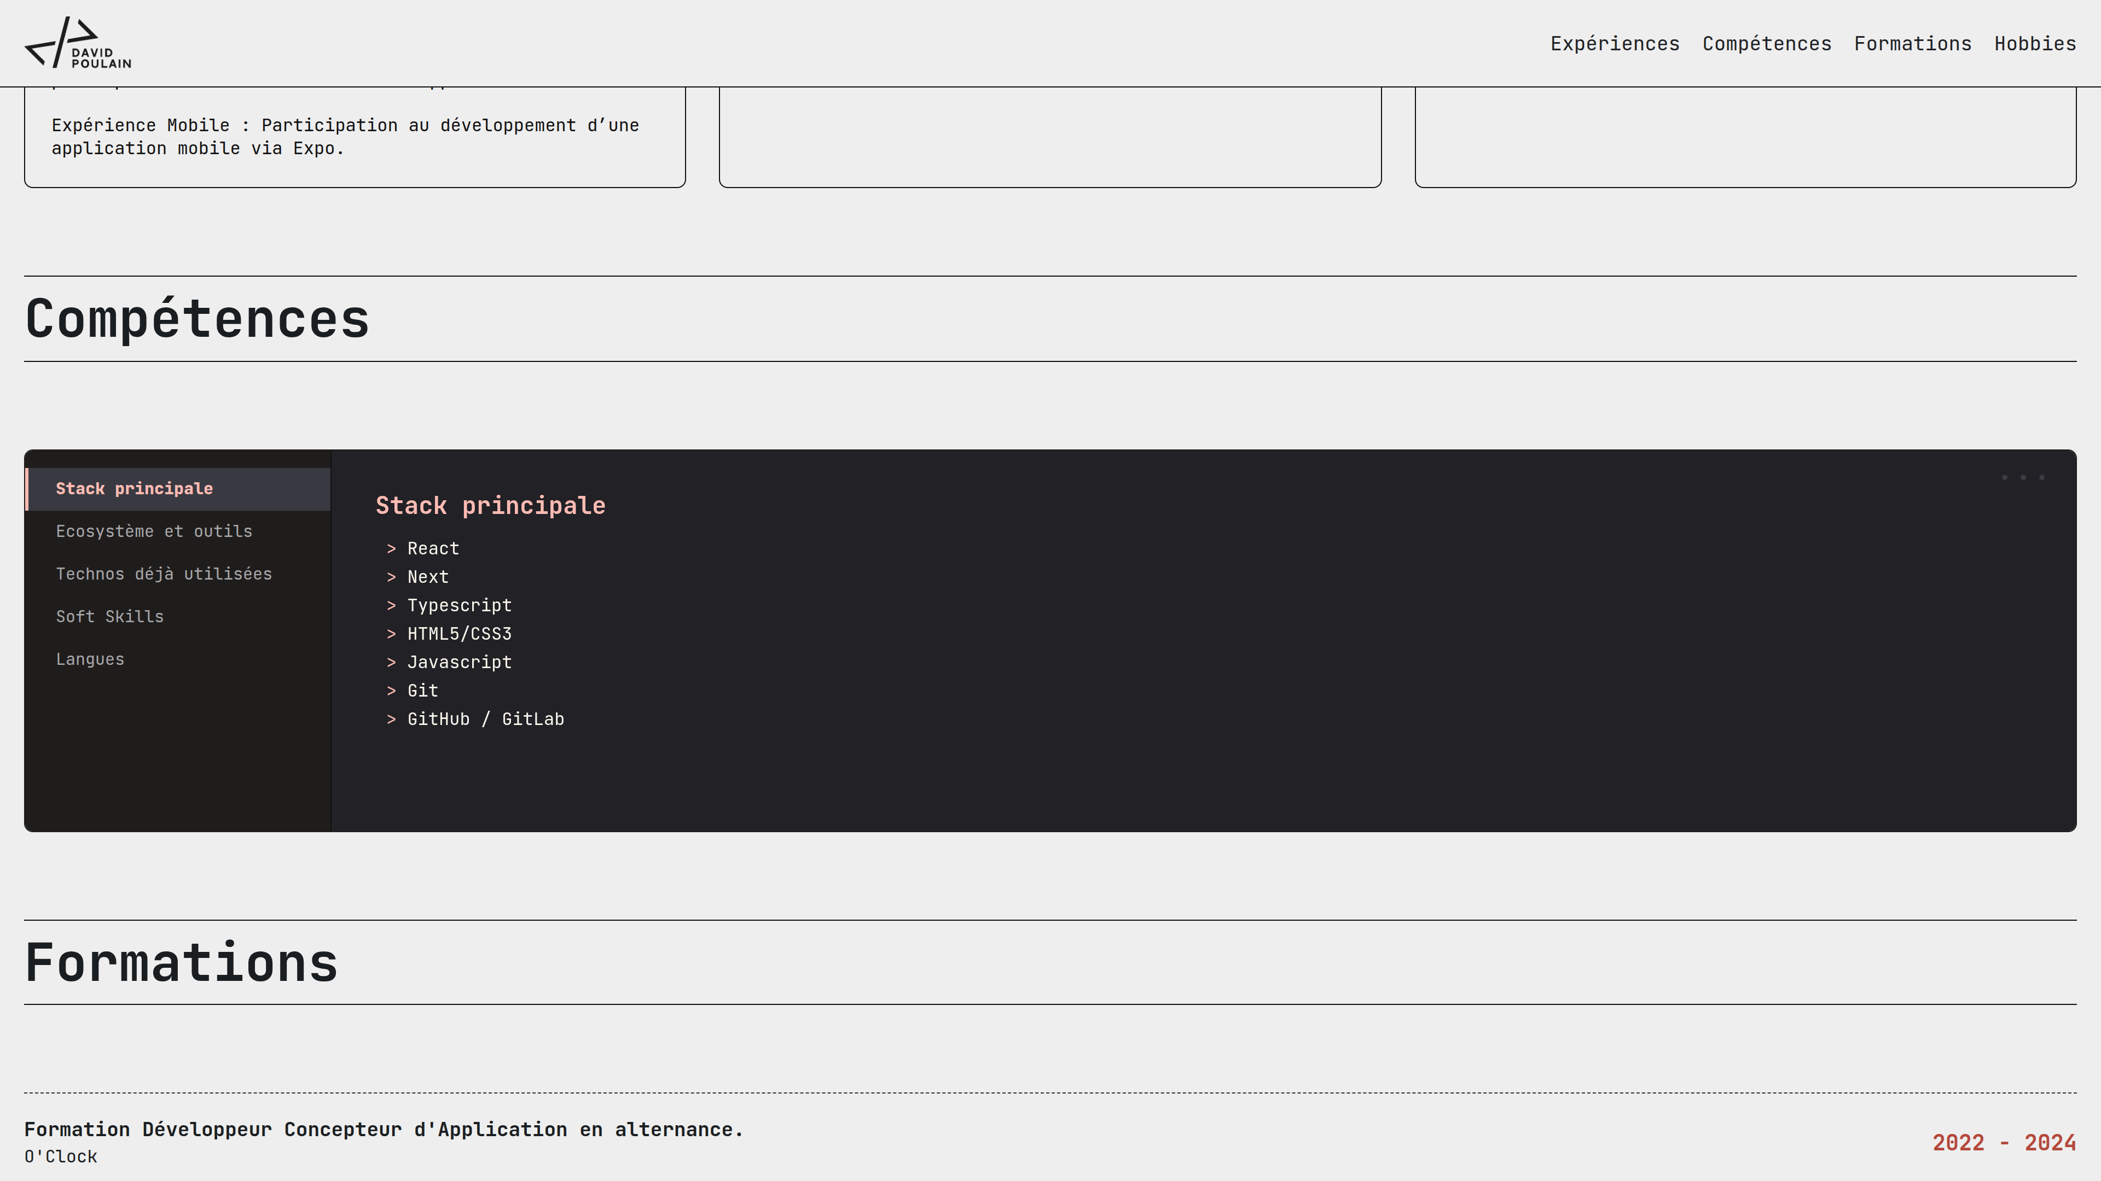This screenshot has height=1181, width=2101.
Task: Click the GitHub / GitLab entry
Action: (x=486, y=719)
